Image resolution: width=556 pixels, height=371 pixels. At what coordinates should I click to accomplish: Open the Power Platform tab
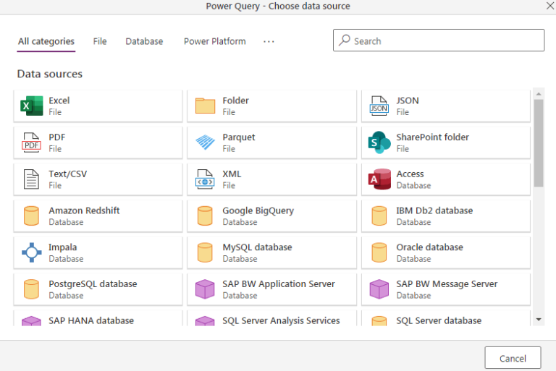coord(214,41)
